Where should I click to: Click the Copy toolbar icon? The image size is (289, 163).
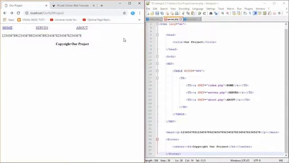[188, 13]
